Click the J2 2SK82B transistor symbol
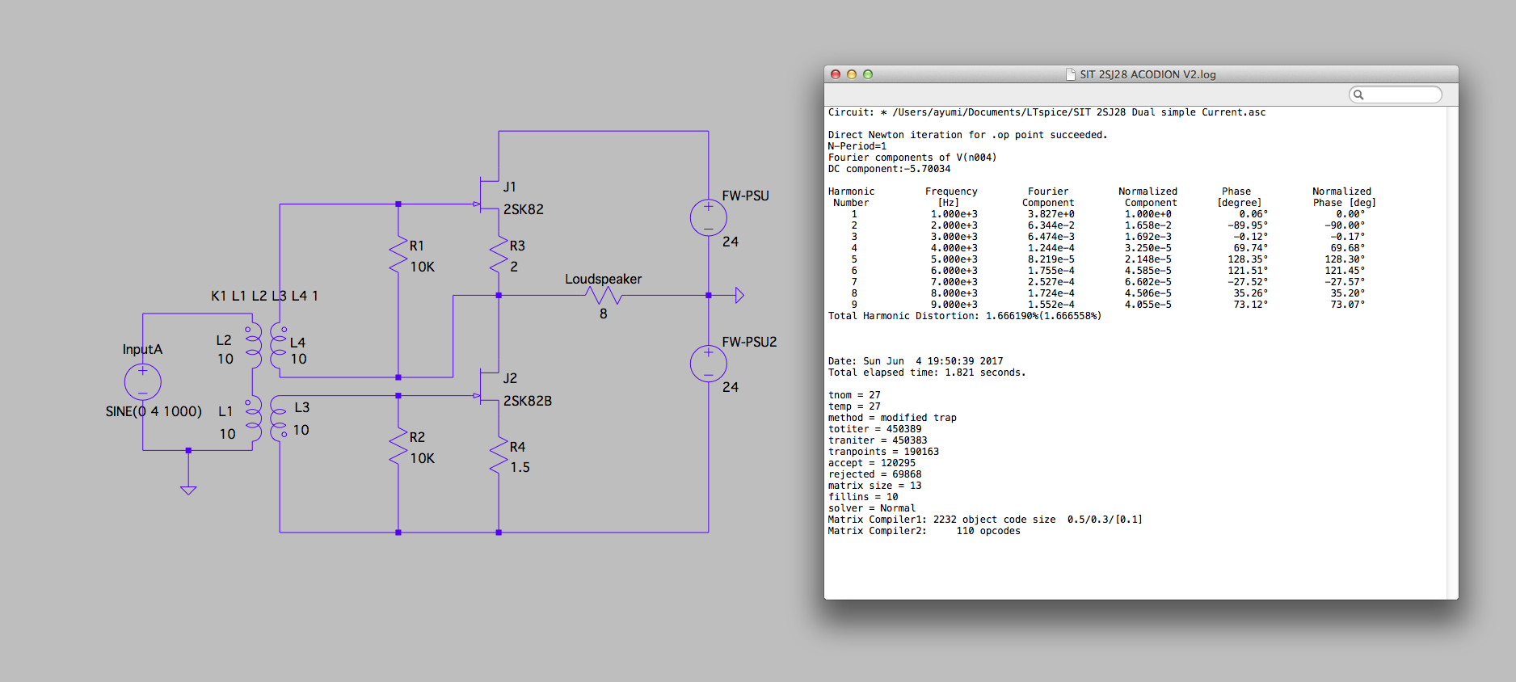 point(487,387)
